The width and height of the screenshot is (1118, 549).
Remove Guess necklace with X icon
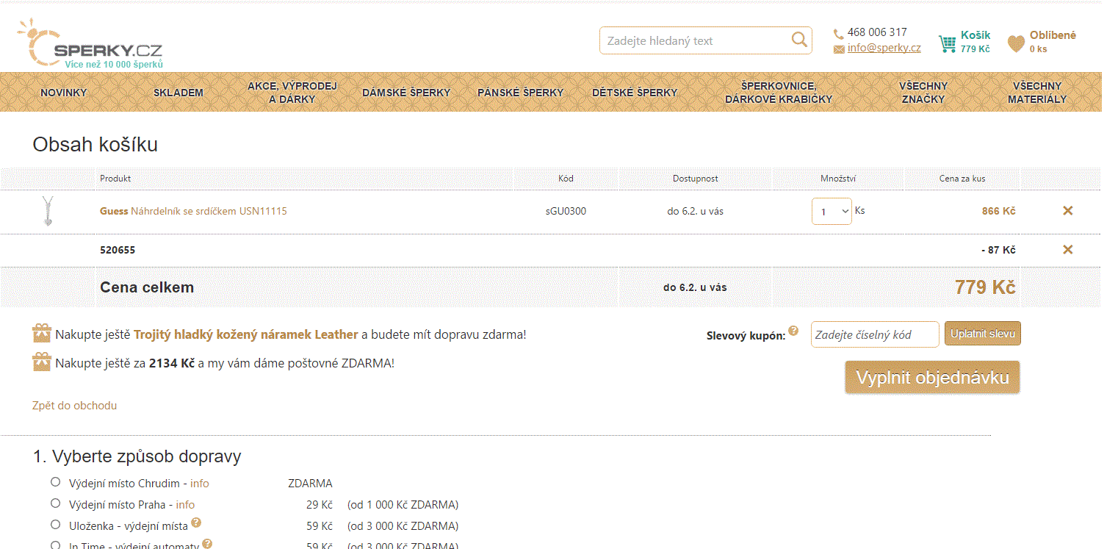click(1068, 211)
